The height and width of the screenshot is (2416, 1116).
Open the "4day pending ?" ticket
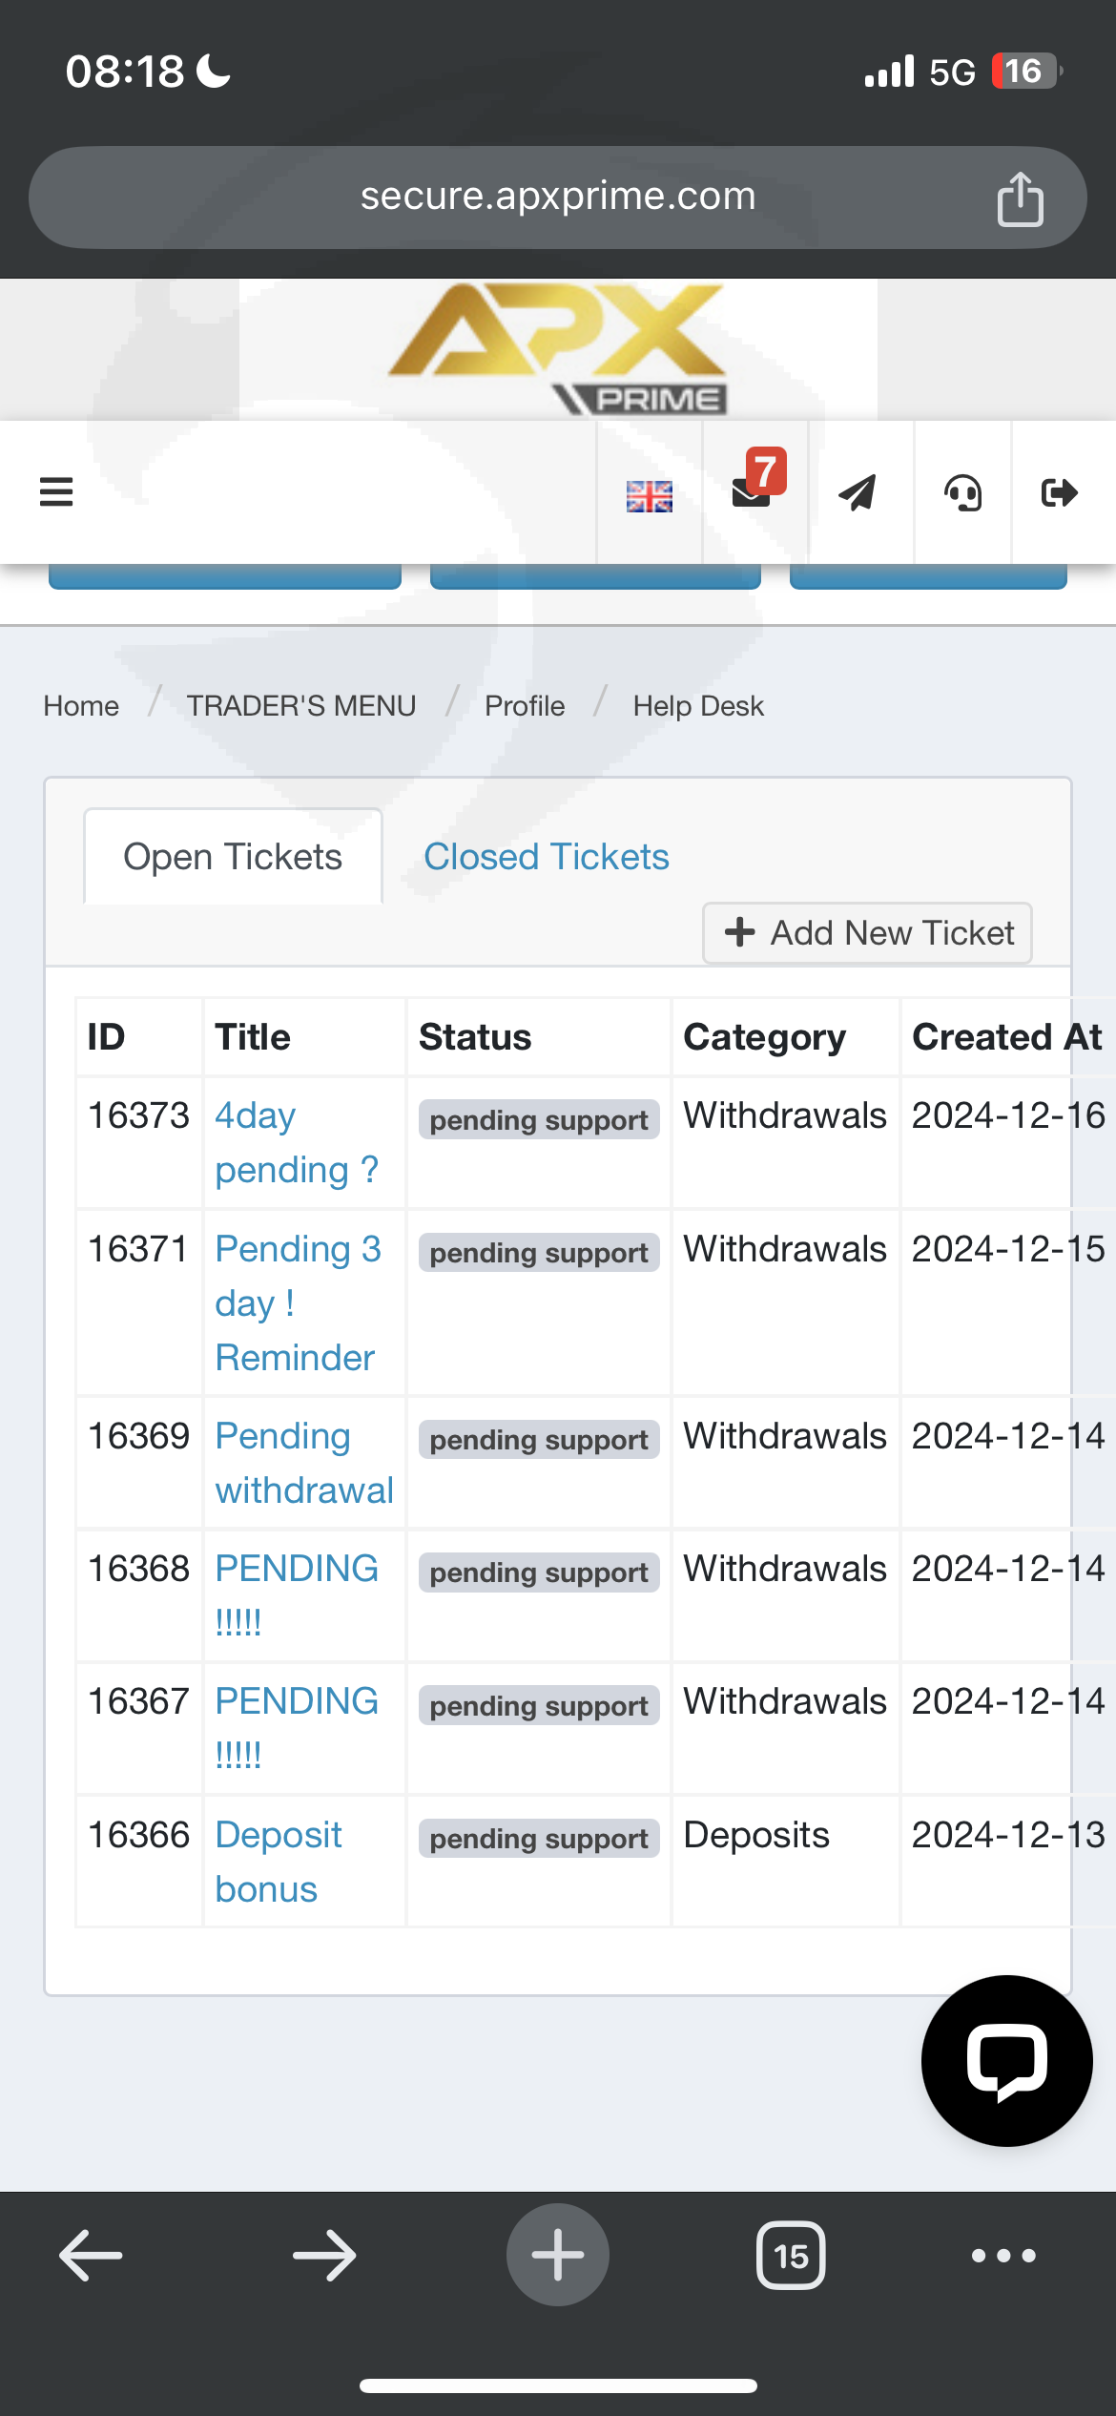pos(296,1141)
